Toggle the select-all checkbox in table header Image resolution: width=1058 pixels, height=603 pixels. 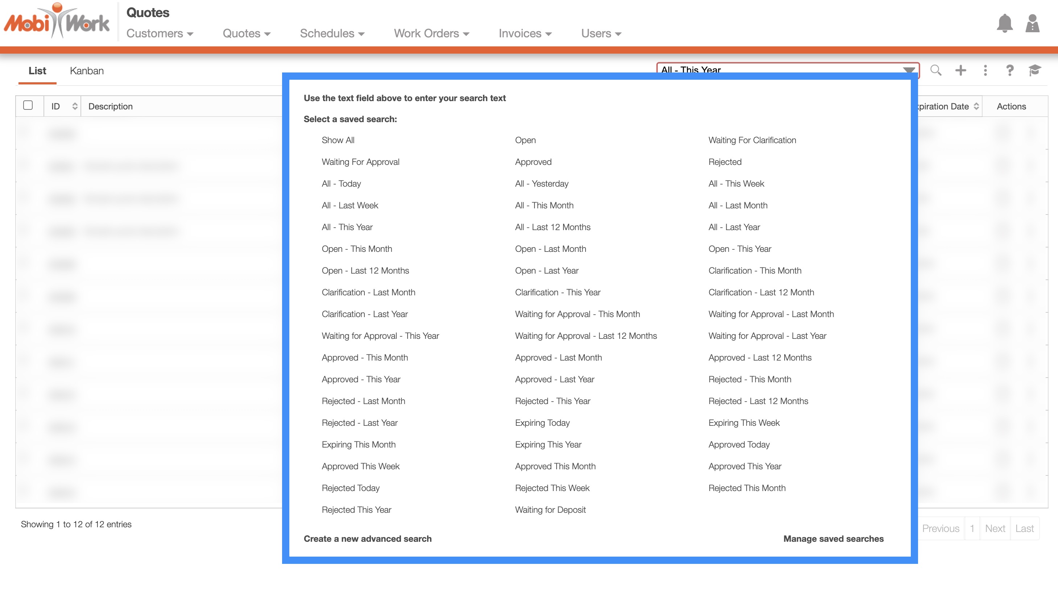(28, 105)
